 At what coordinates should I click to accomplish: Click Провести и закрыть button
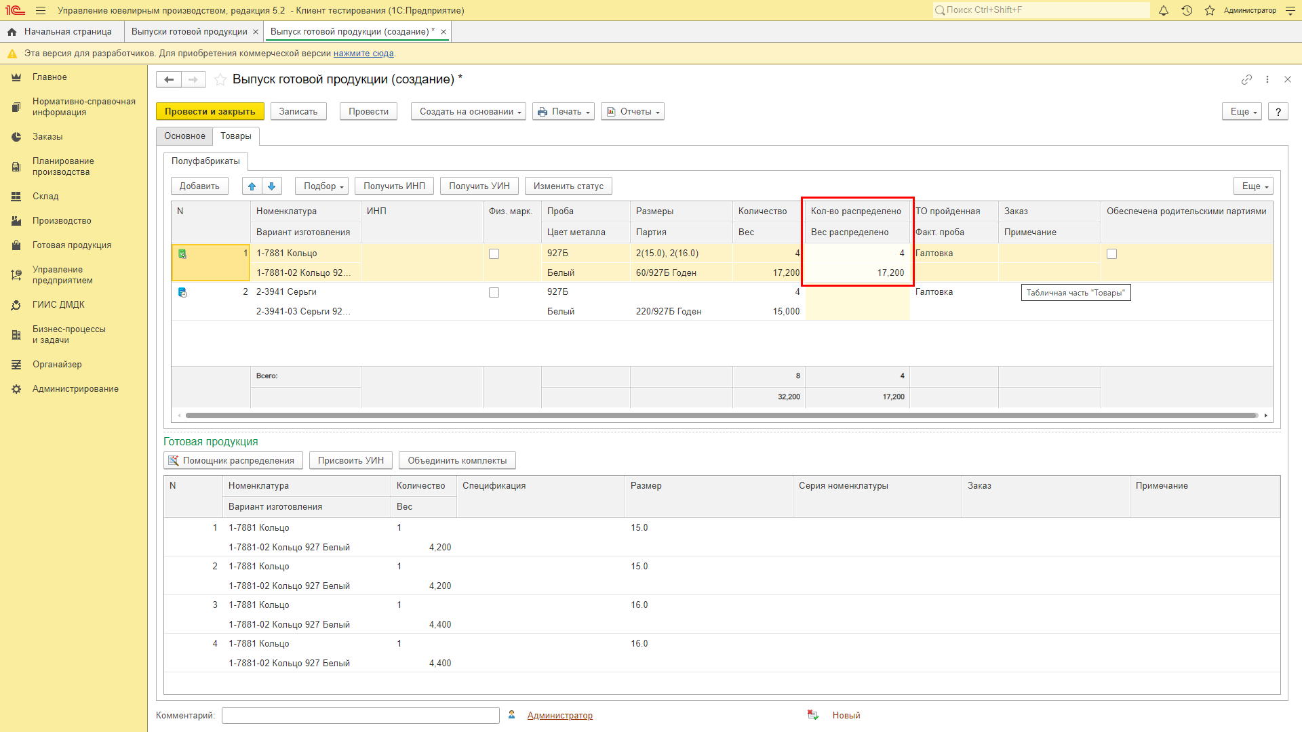point(210,112)
